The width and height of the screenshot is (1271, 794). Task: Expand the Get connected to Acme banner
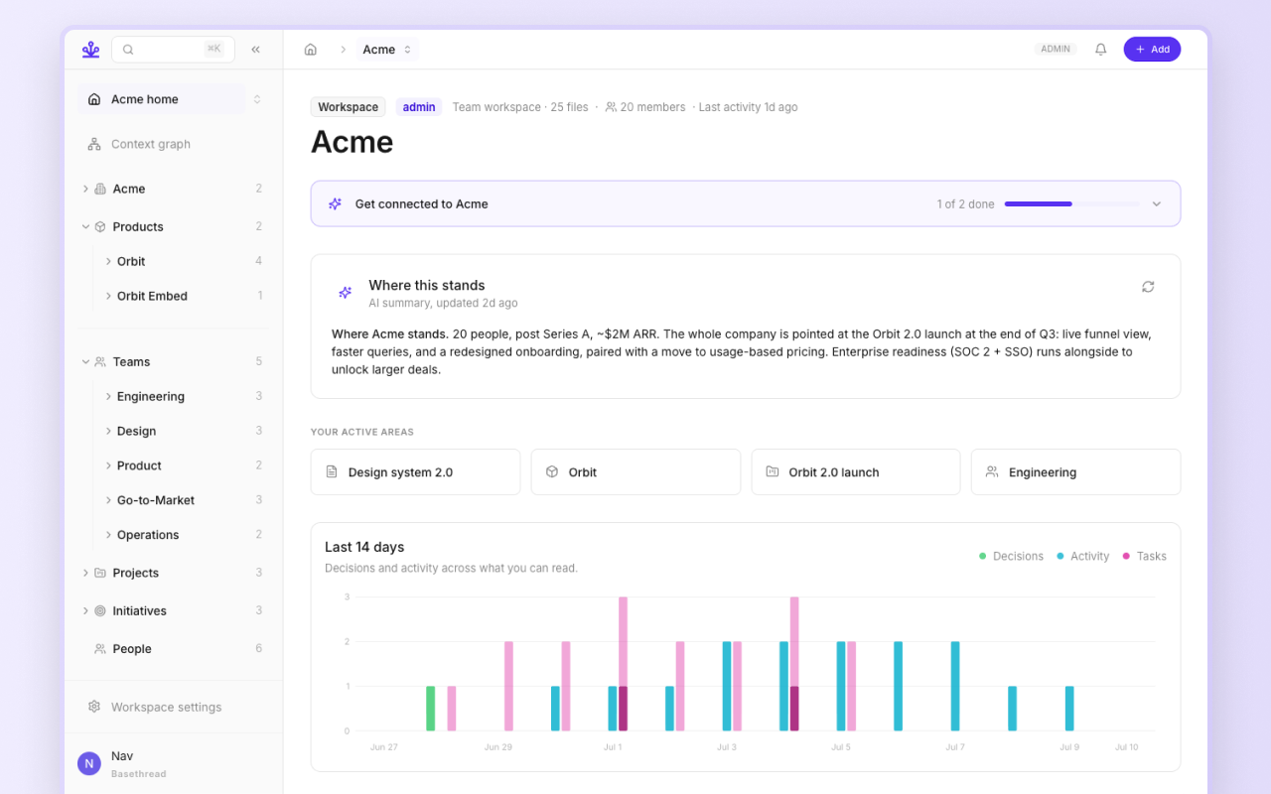(x=1157, y=204)
